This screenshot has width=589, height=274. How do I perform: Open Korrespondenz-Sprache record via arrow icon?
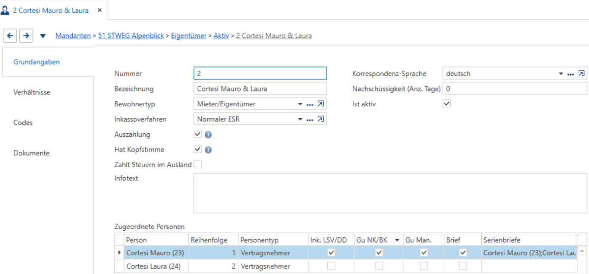[x=581, y=74]
